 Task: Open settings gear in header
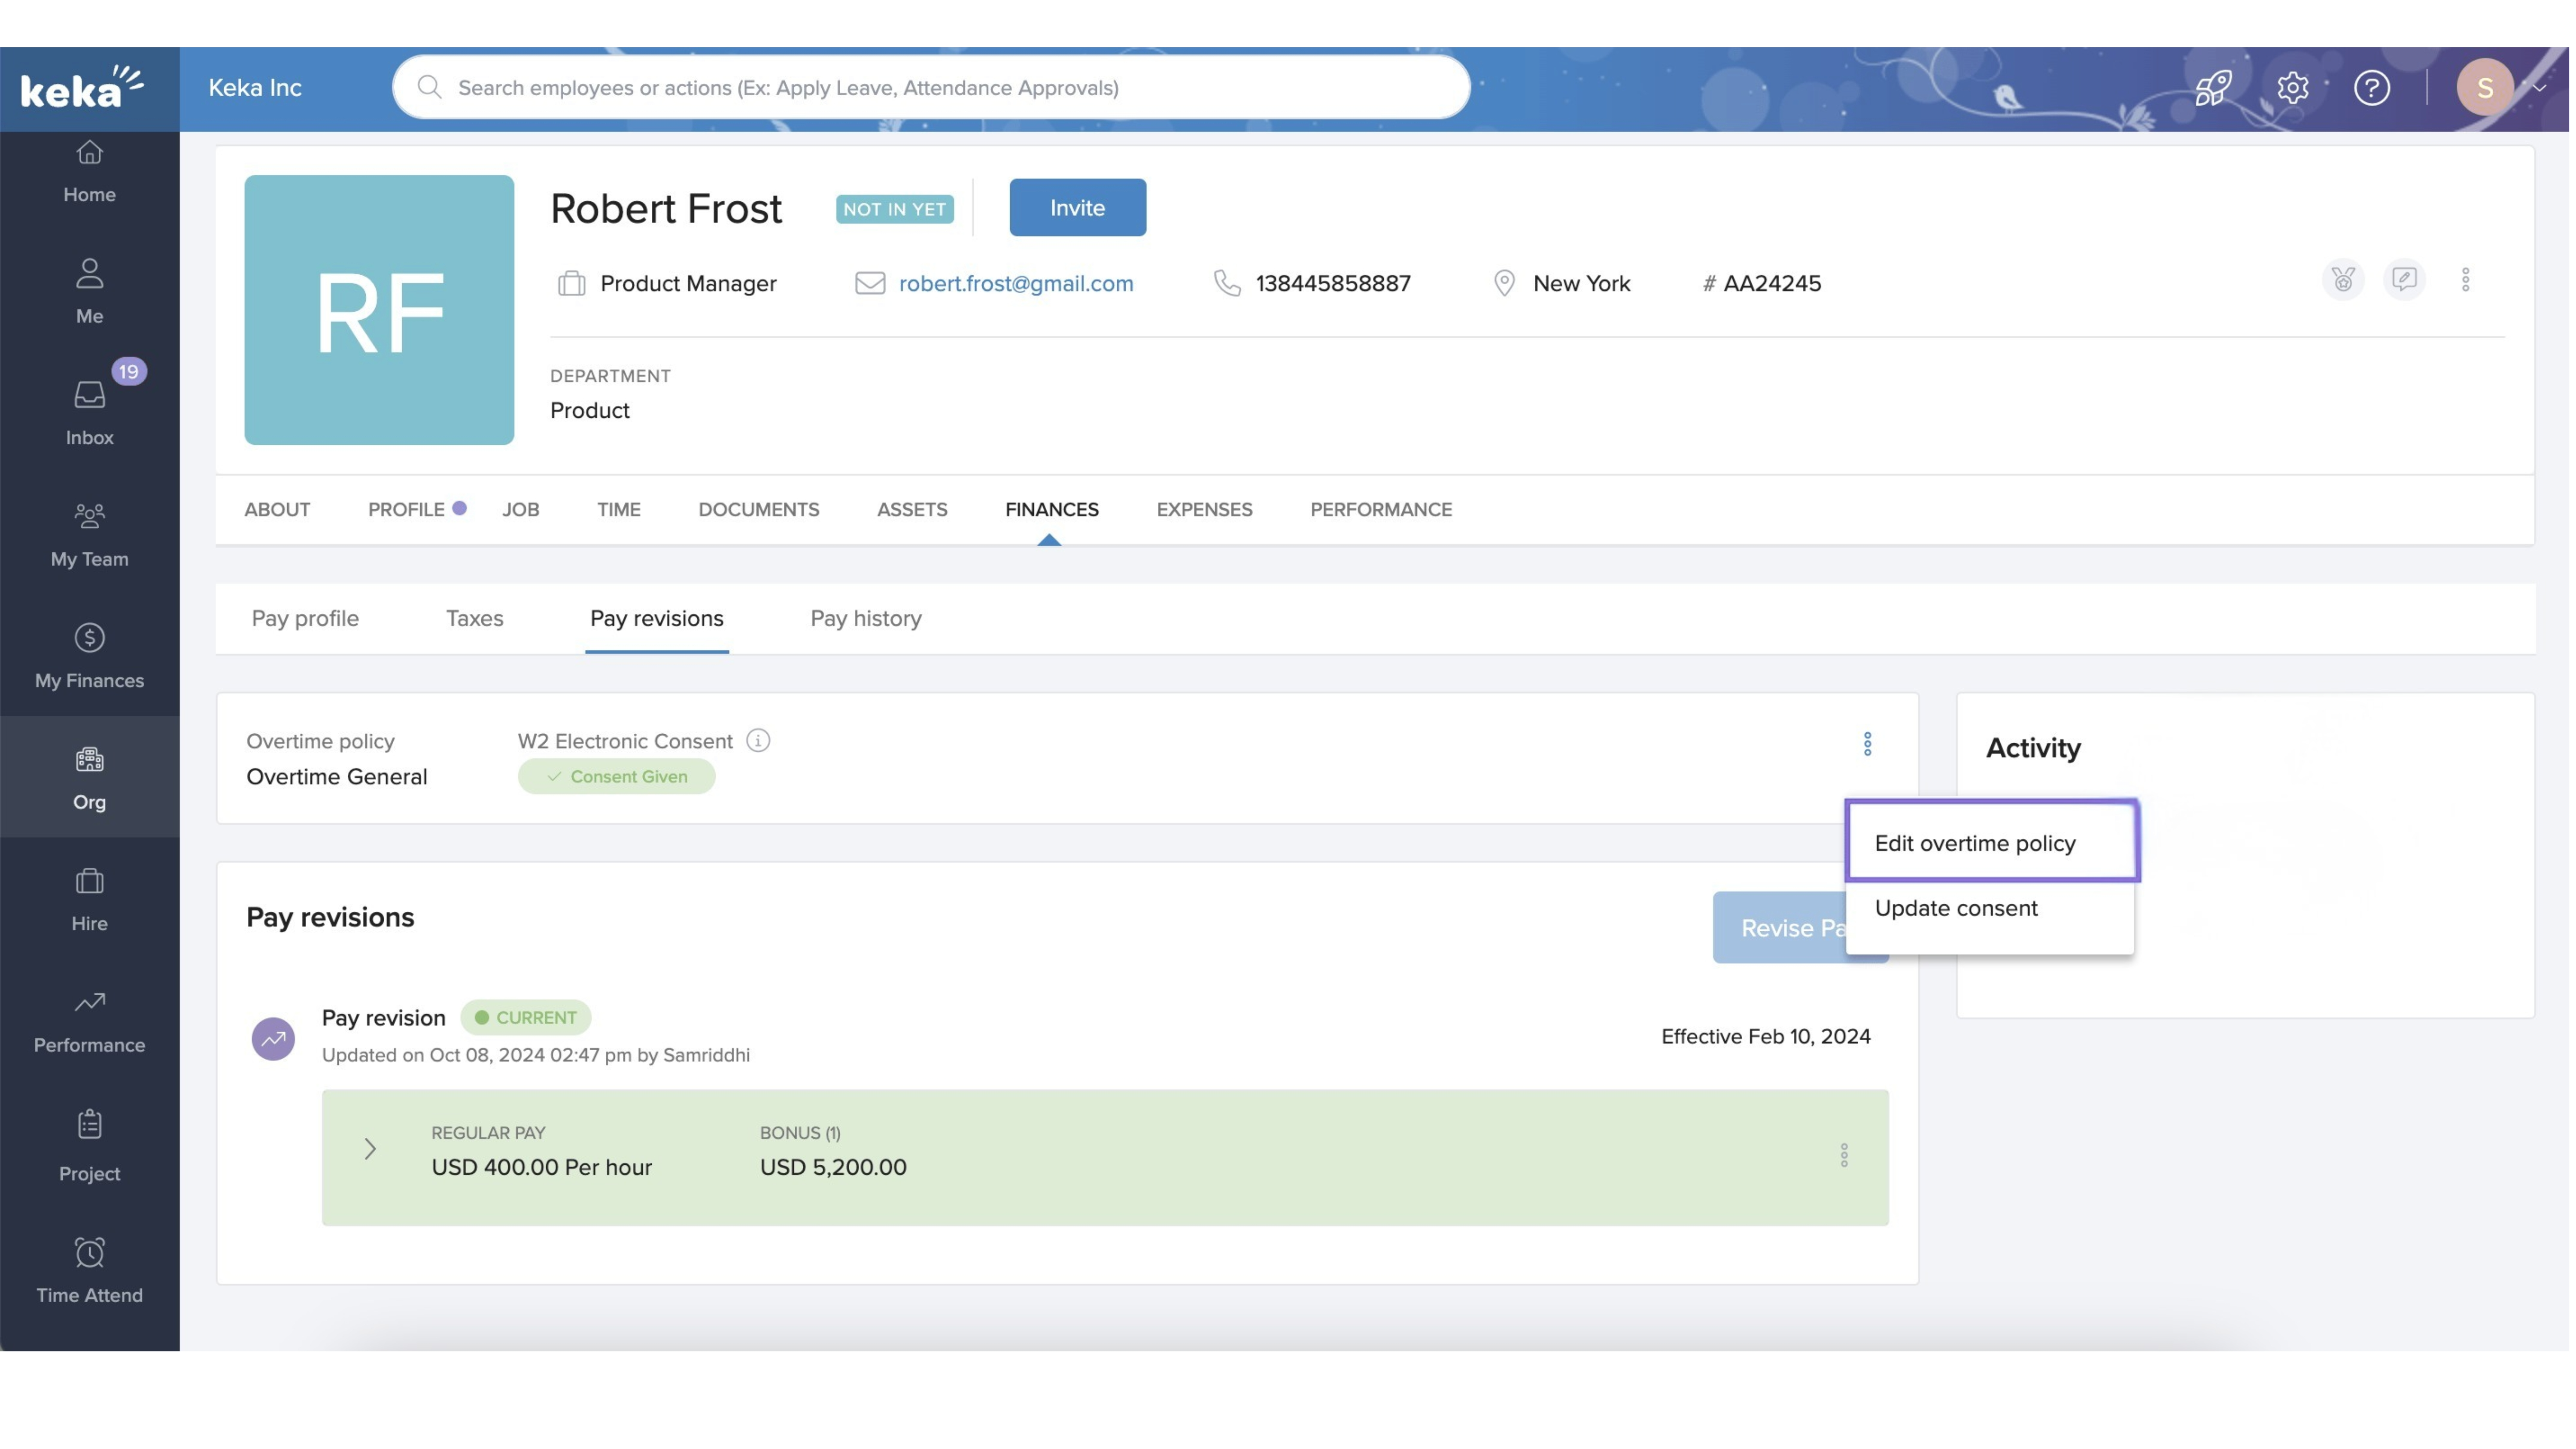click(2292, 88)
